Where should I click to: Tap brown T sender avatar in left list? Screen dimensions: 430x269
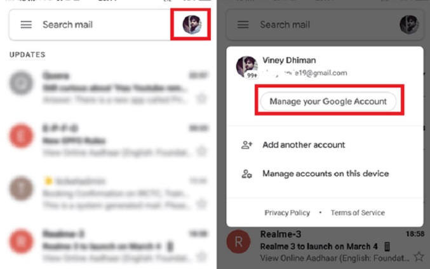21,188
